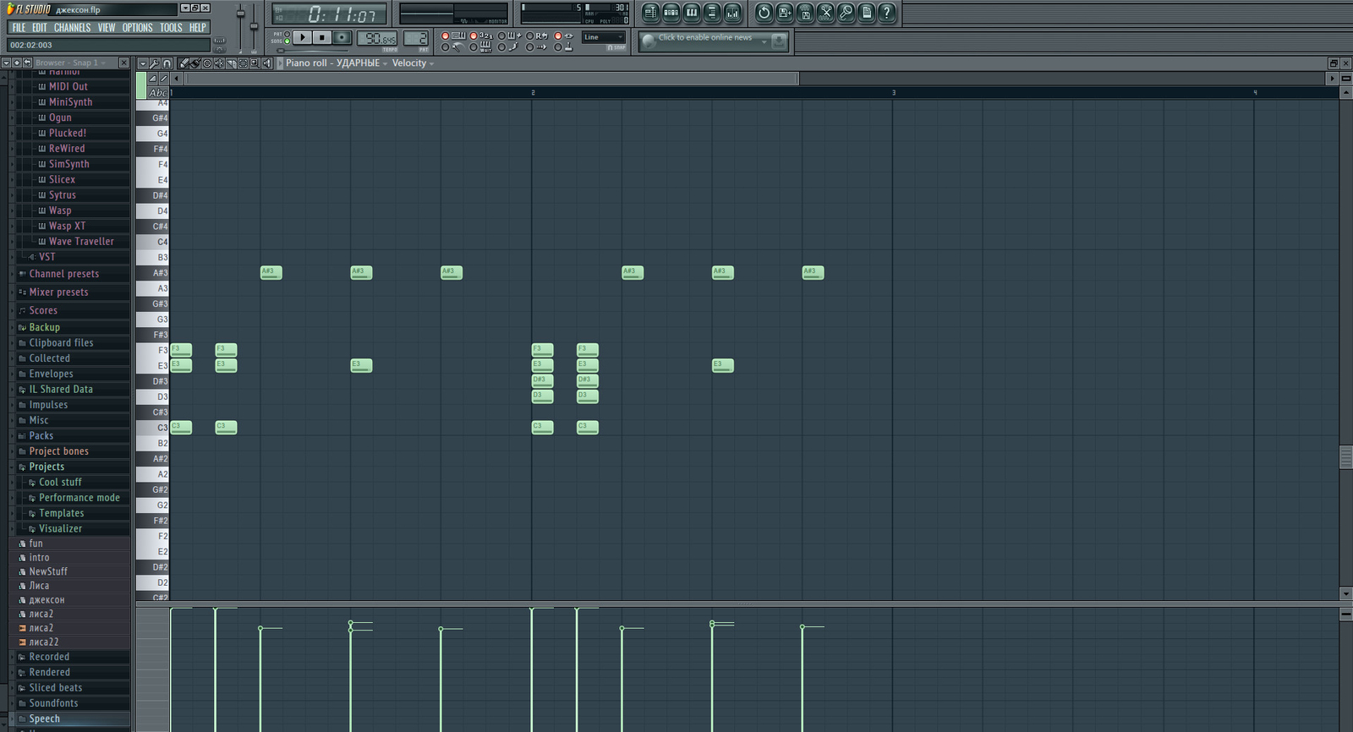Switch to Song mode radio button

pyautogui.click(x=288, y=41)
